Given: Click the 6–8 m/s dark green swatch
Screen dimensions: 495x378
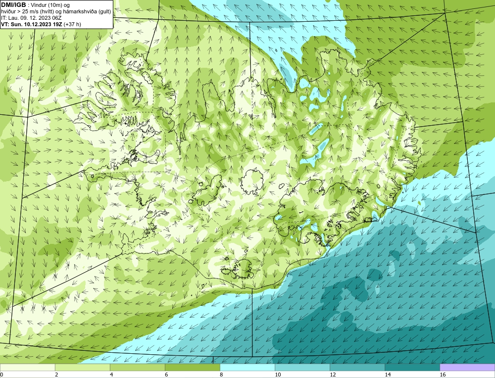Looking at the screenshot, I should tap(192, 367).
